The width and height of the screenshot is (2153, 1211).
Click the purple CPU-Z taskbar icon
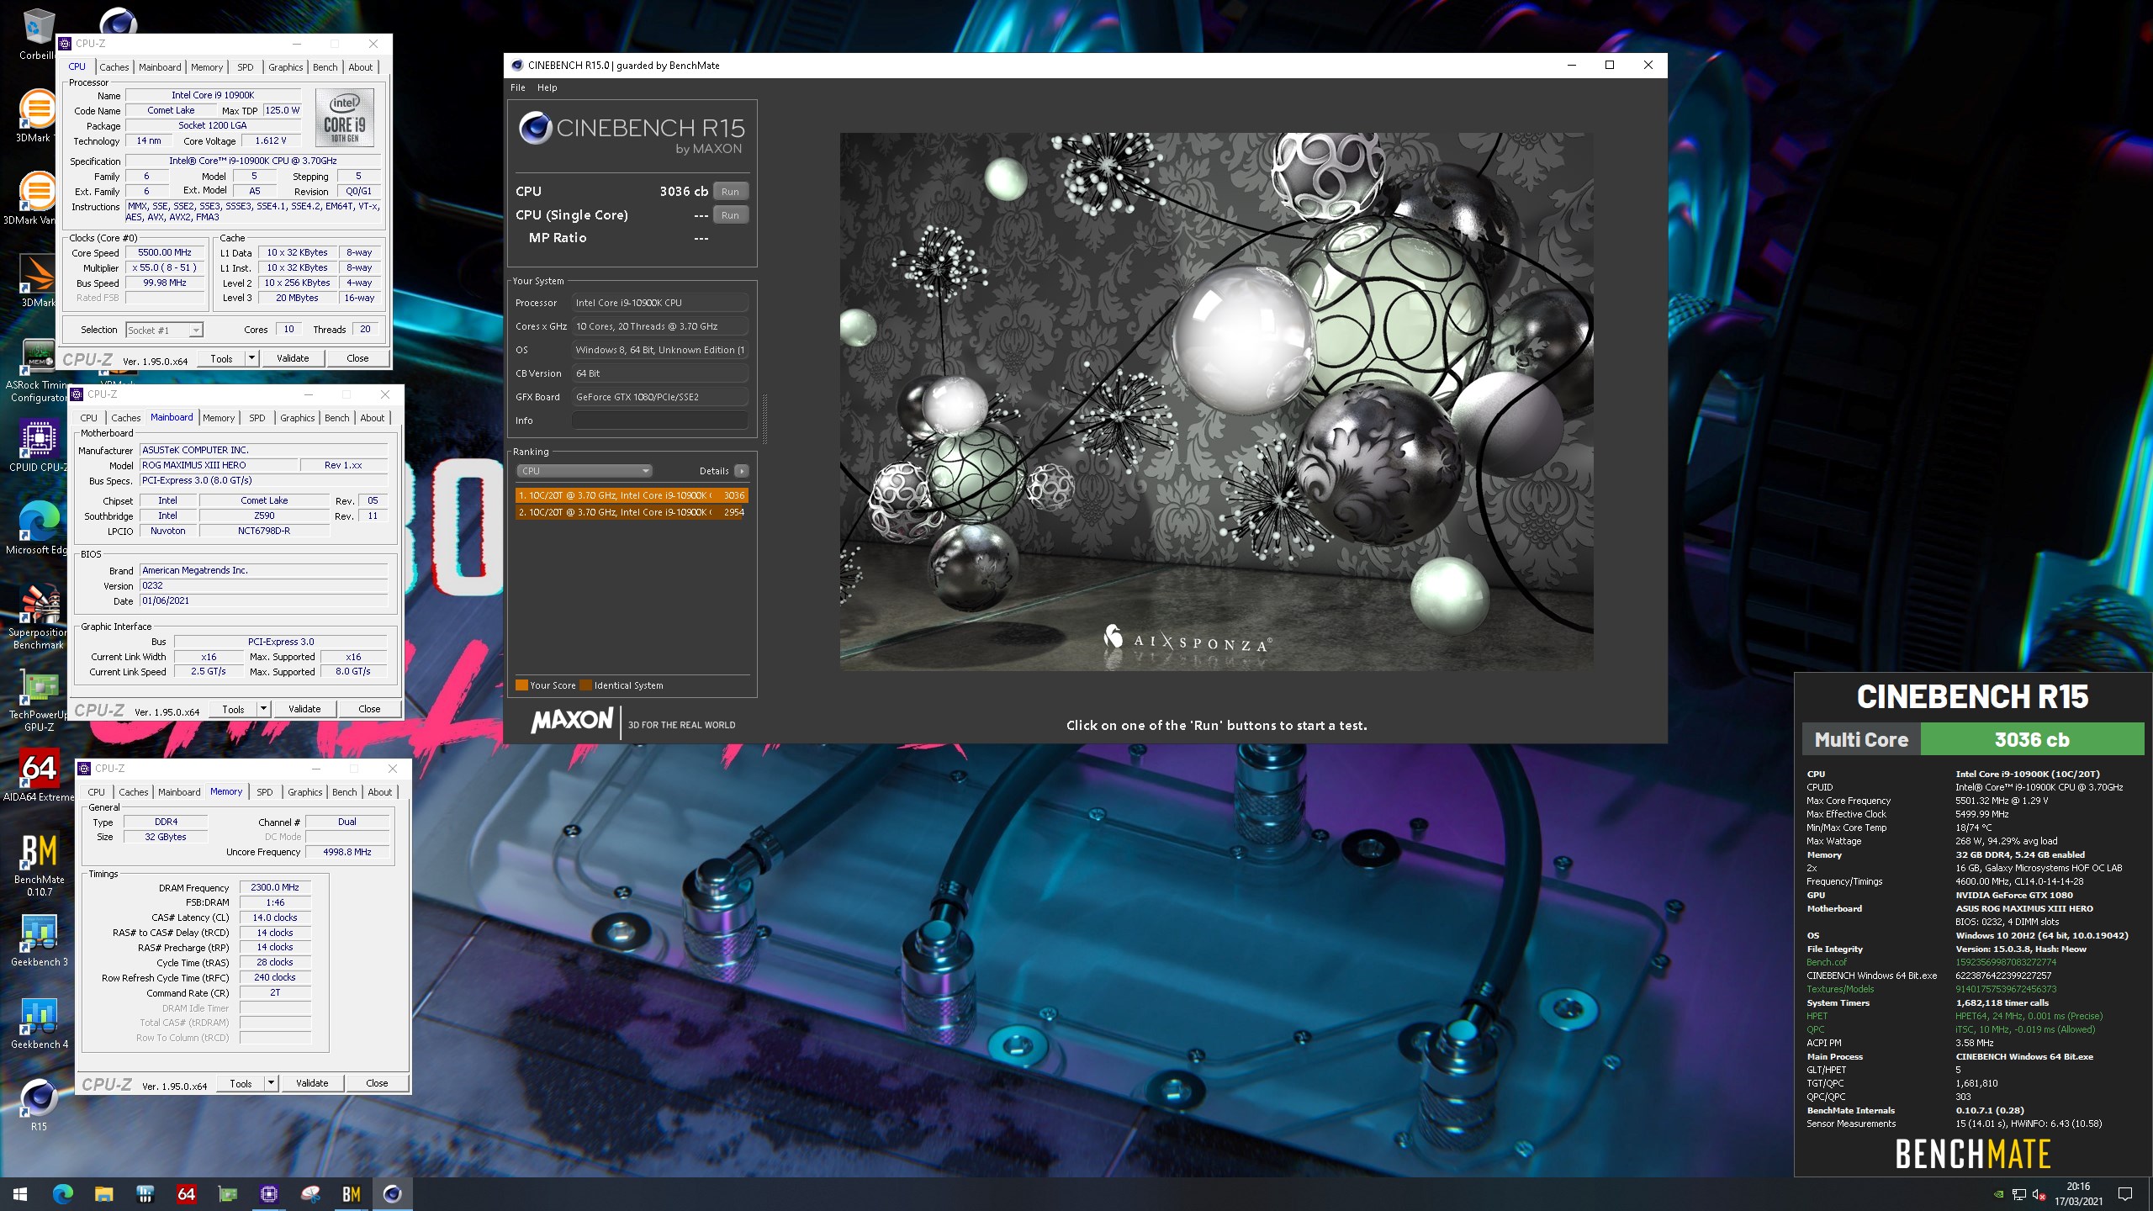[268, 1194]
